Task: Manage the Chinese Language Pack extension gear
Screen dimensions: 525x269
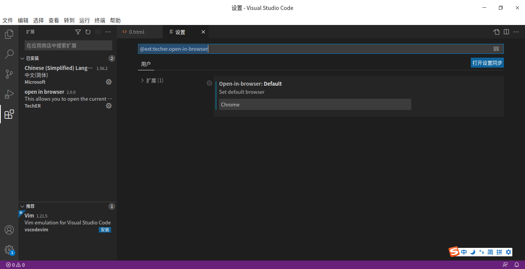Action: (x=109, y=82)
